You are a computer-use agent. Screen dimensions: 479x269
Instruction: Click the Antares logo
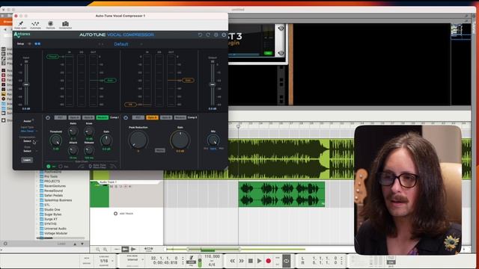[x=22, y=35]
